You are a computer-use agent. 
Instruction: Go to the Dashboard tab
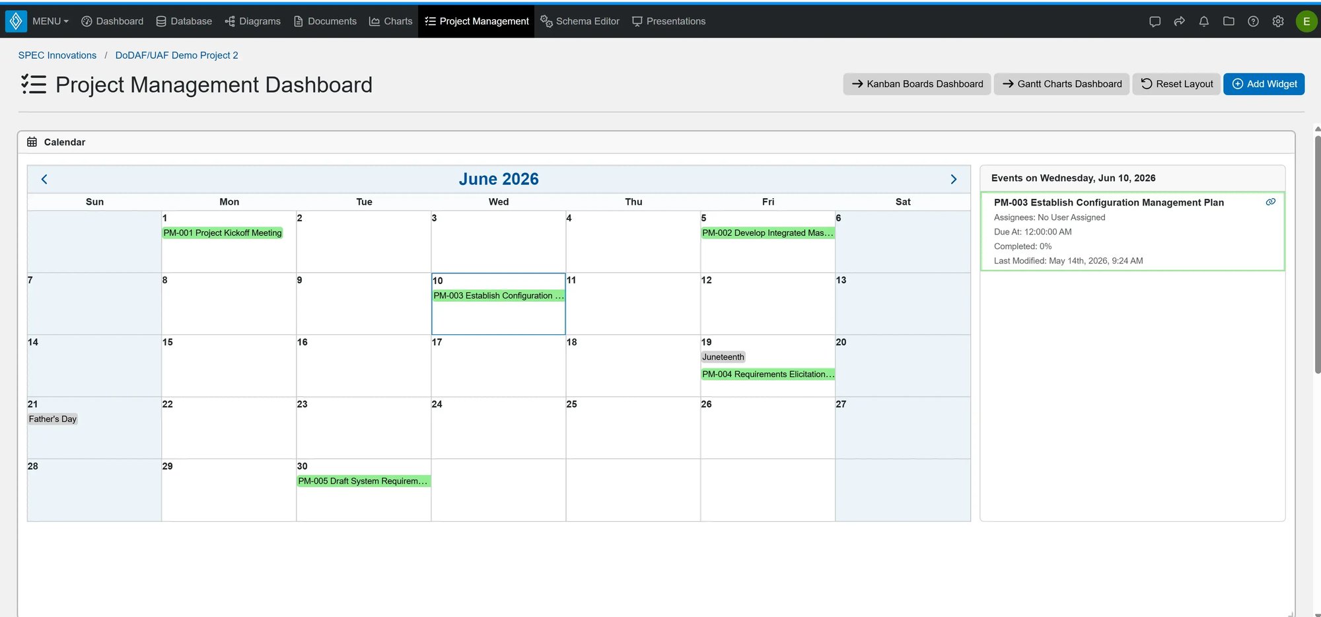[x=112, y=21]
